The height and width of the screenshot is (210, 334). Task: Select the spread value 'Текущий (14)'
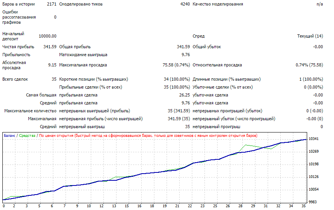310,36
